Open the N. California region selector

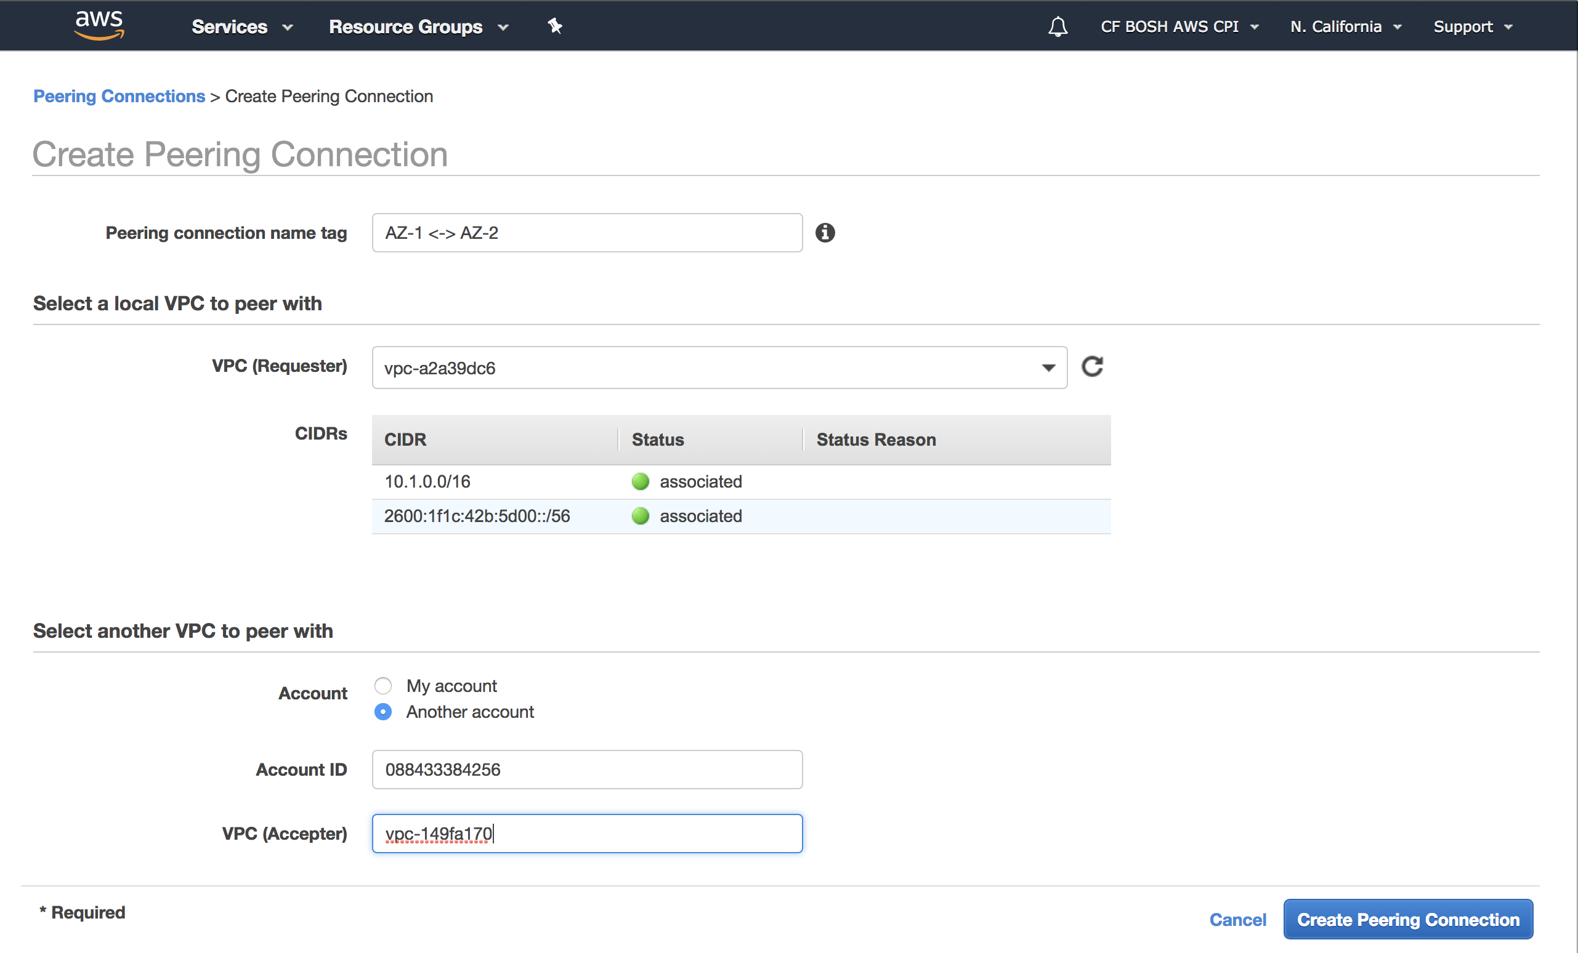pos(1346,26)
